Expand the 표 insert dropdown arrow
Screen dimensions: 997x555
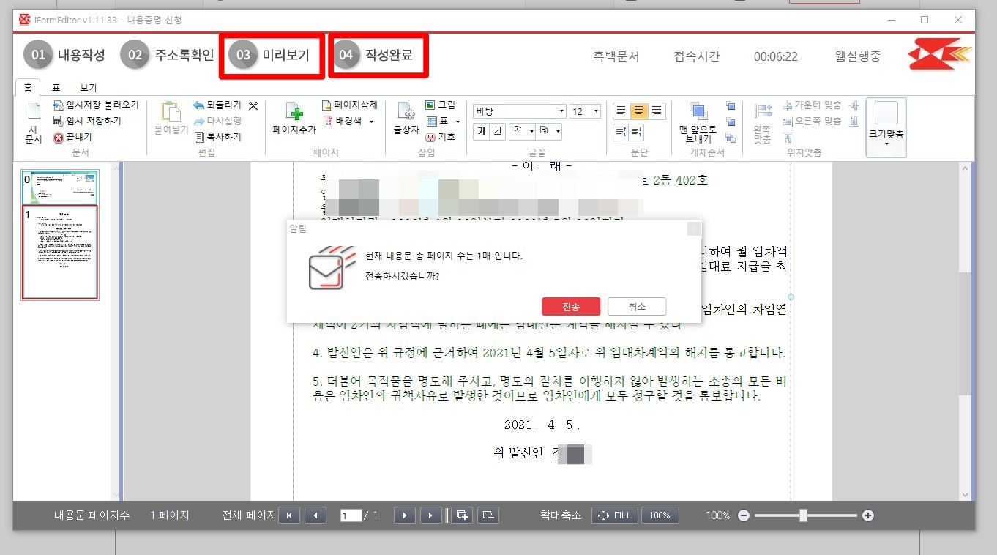coord(458,122)
